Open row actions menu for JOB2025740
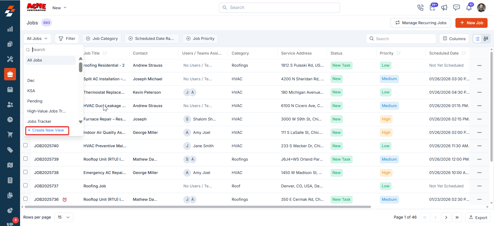 click(x=479, y=146)
